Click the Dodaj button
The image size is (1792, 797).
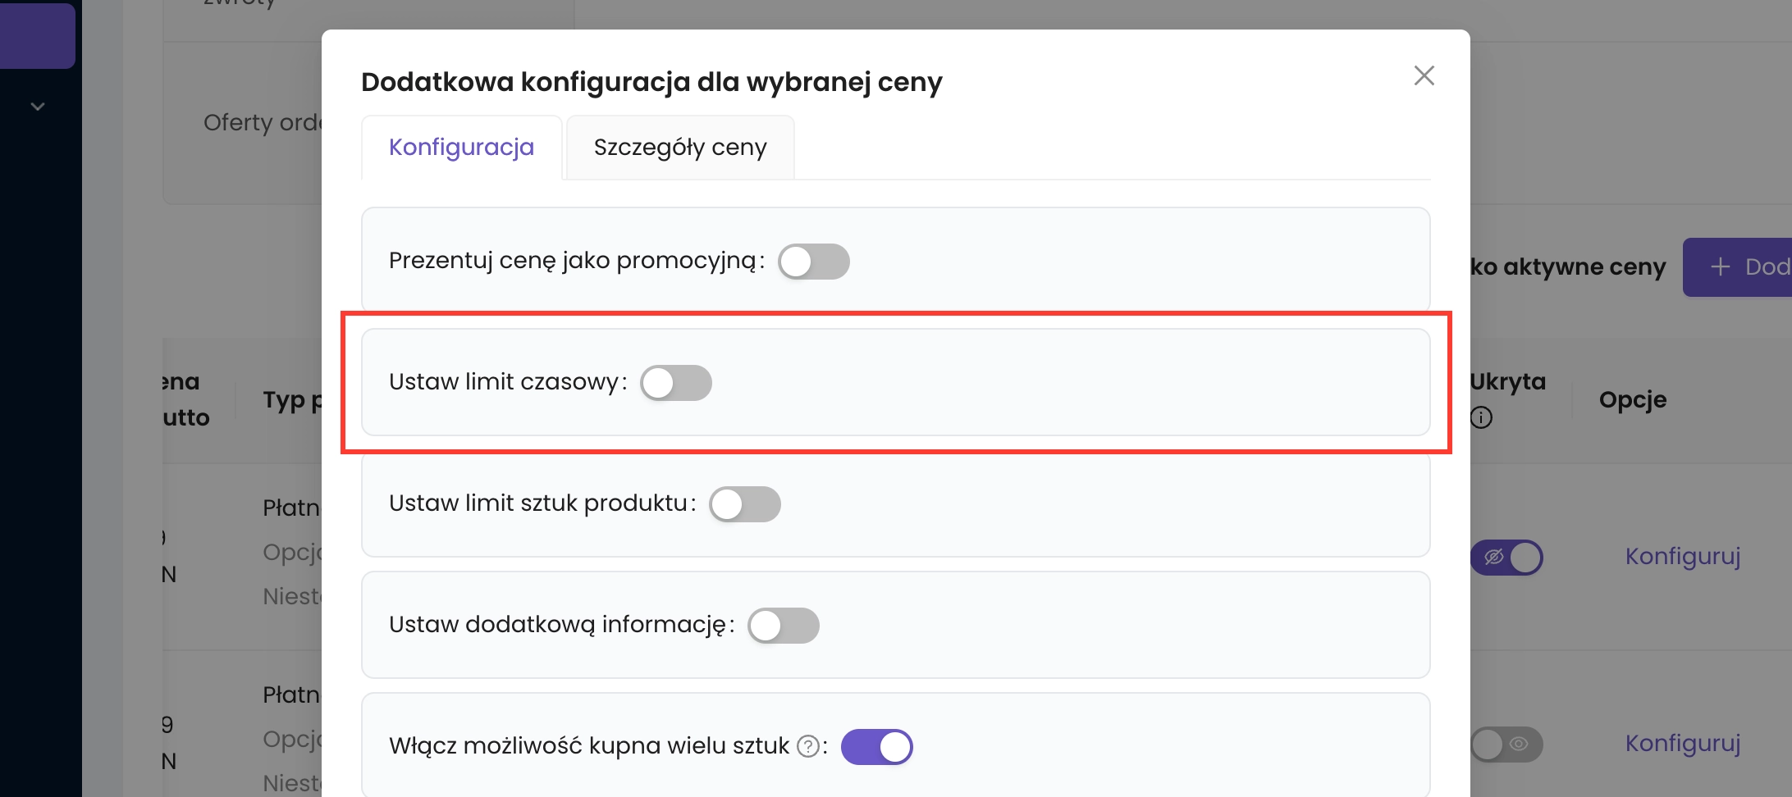click(1748, 266)
